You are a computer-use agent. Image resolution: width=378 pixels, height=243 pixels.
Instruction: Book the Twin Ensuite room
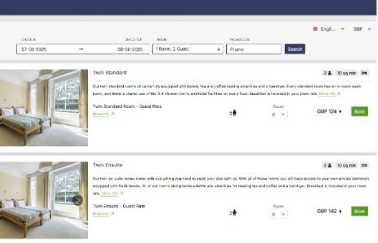click(x=359, y=211)
